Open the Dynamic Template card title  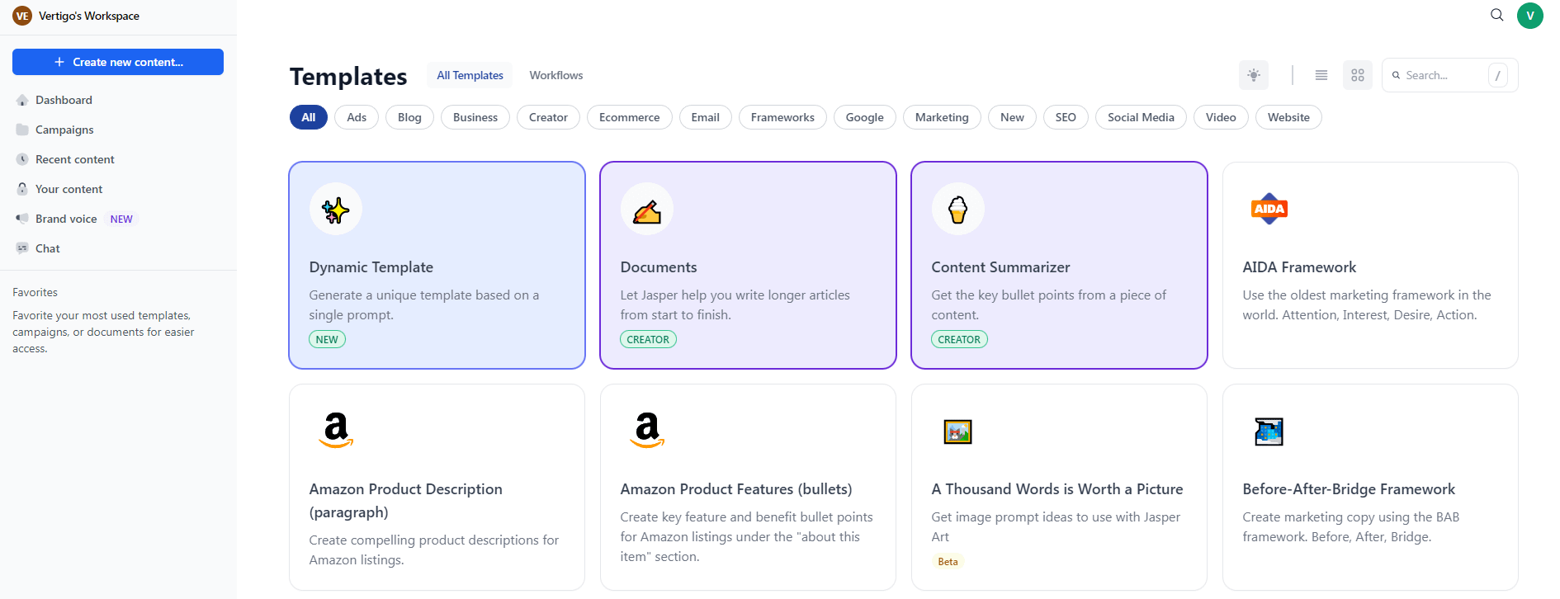(x=371, y=267)
